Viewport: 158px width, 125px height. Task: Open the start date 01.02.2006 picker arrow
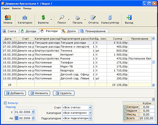pyautogui.click(x=33, y=112)
